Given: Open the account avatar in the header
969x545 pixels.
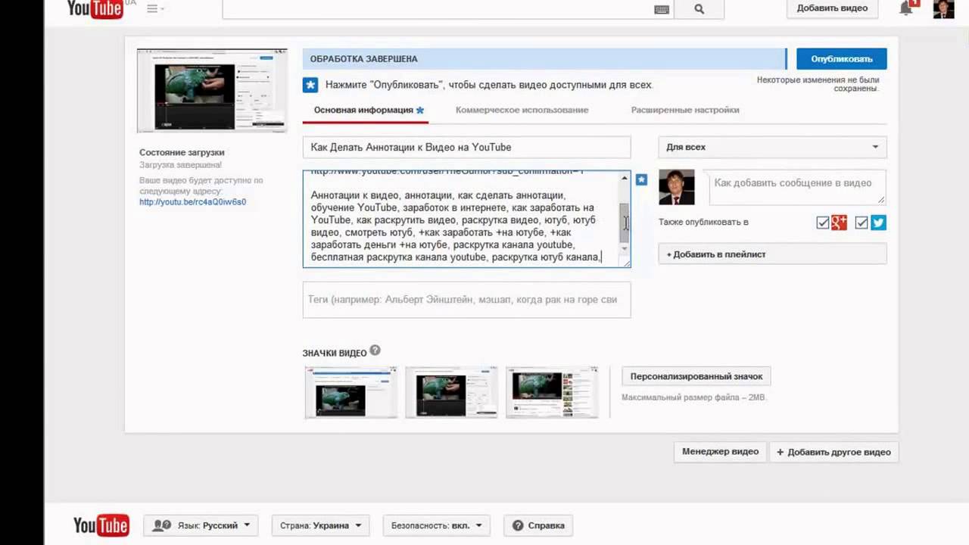Looking at the screenshot, I should tap(943, 8).
